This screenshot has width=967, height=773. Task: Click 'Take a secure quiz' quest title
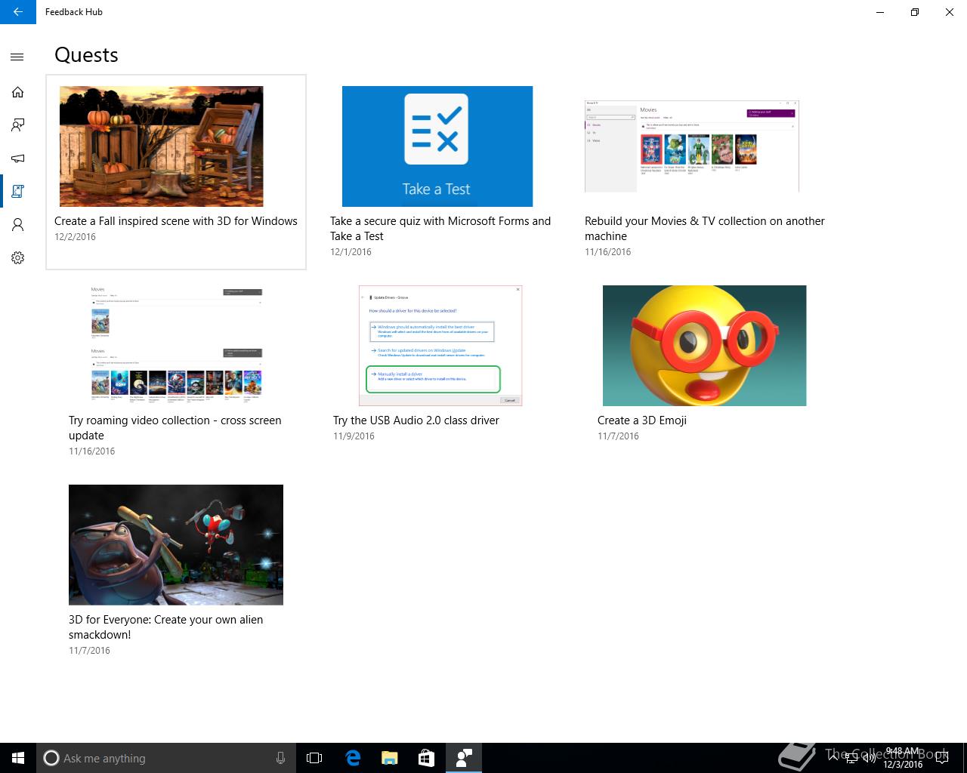(x=440, y=229)
